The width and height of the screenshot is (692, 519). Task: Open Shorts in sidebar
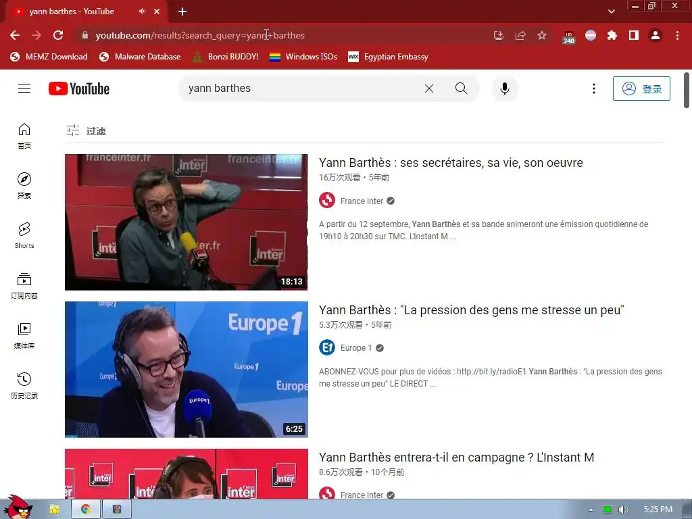[24, 236]
